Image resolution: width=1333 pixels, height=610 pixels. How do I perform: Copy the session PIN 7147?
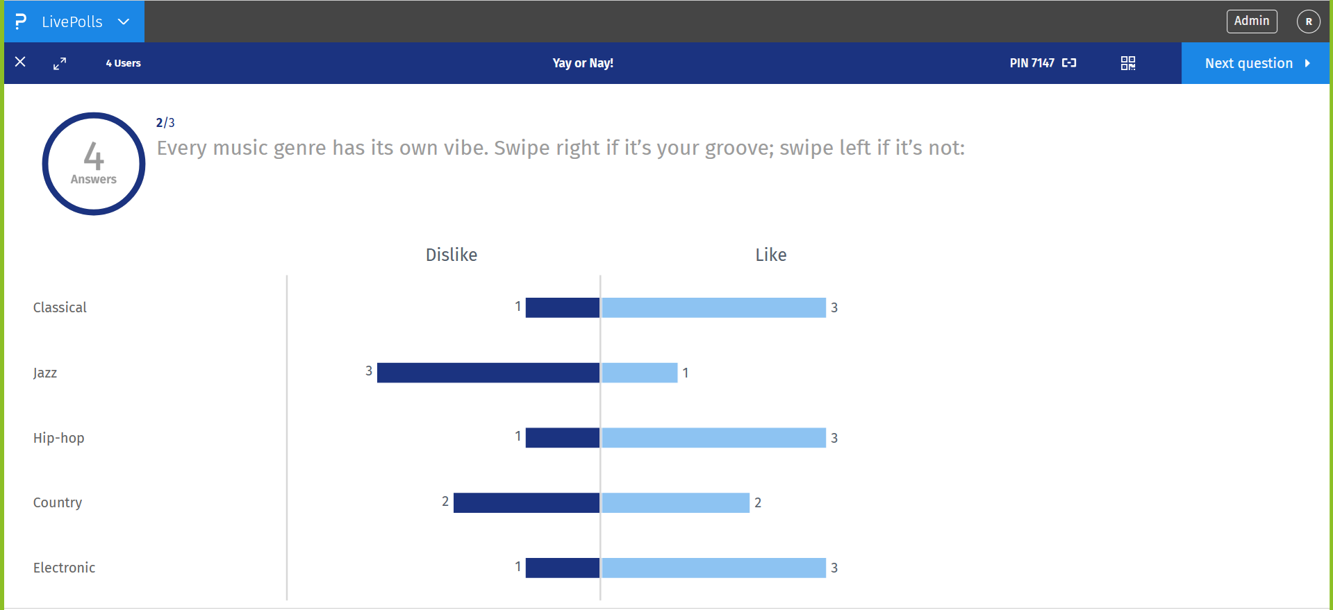coord(1069,62)
